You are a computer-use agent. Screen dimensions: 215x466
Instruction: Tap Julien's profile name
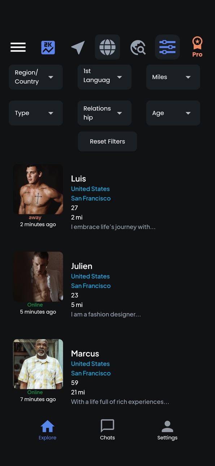(x=82, y=266)
